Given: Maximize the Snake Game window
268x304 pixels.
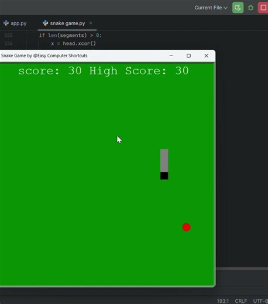Looking at the screenshot, I should (188, 56).
